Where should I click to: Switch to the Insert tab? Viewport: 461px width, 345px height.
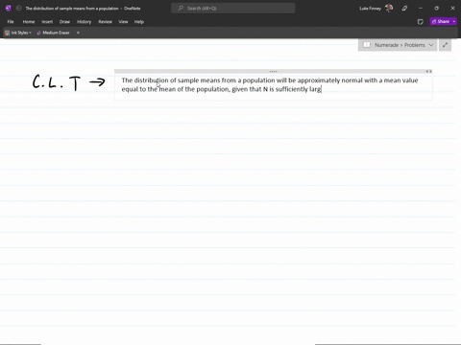[47, 22]
